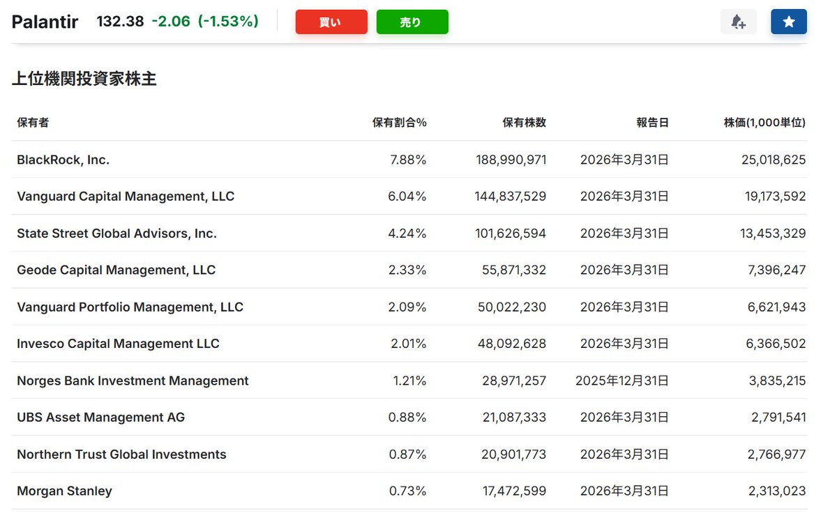The image size is (837, 527).
Task: Select Norges Bank Investment Management
Action: pyautogui.click(x=133, y=381)
